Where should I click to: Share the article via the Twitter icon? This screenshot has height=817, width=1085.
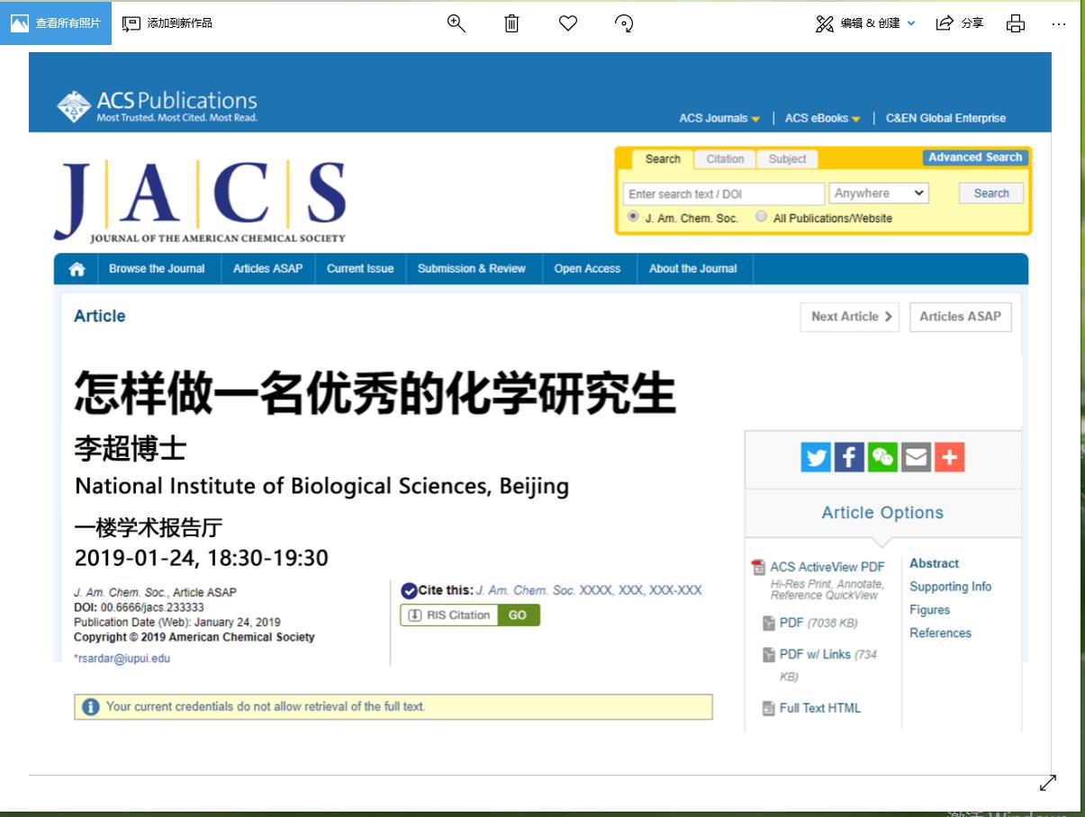point(816,457)
